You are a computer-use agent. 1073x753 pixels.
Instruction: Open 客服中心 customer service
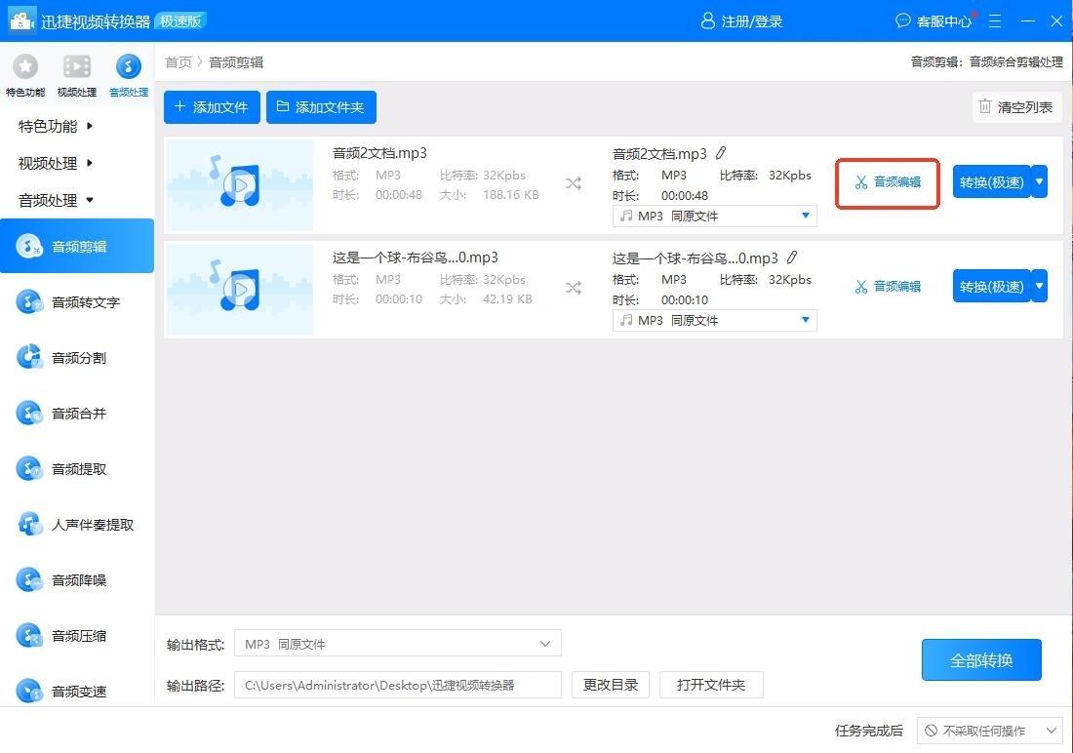[934, 20]
